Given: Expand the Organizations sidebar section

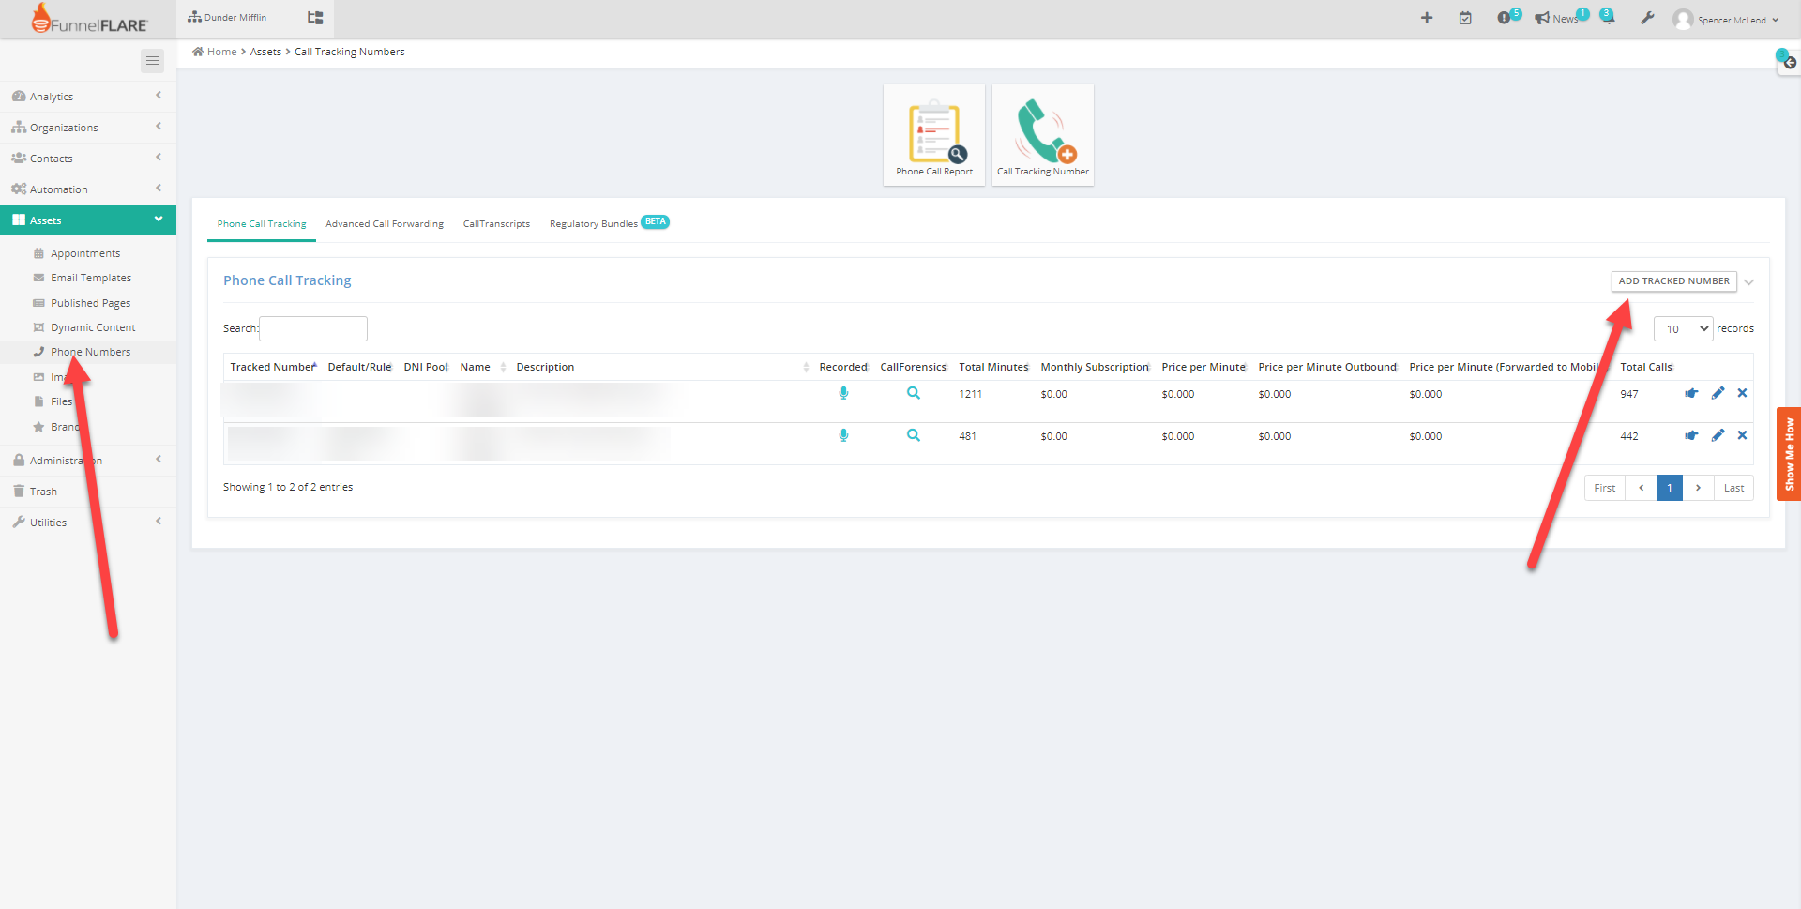Looking at the screenshot, I should pyautogui.click(x=88, y=128).
